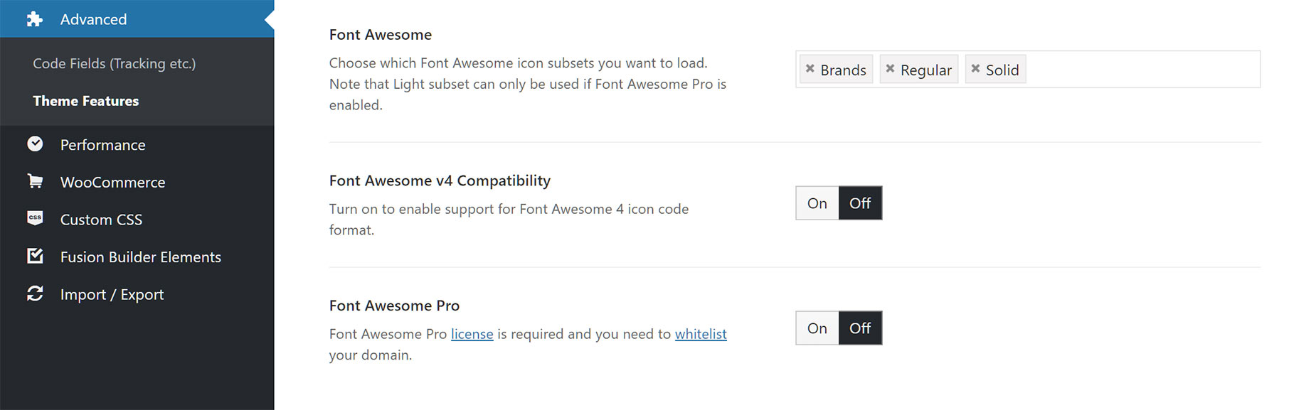Set Font Awesome v4 Compatibility to Off
The height and width of the screenshot is (410, 1316).
pyautogui.click(x=860, y=203)
